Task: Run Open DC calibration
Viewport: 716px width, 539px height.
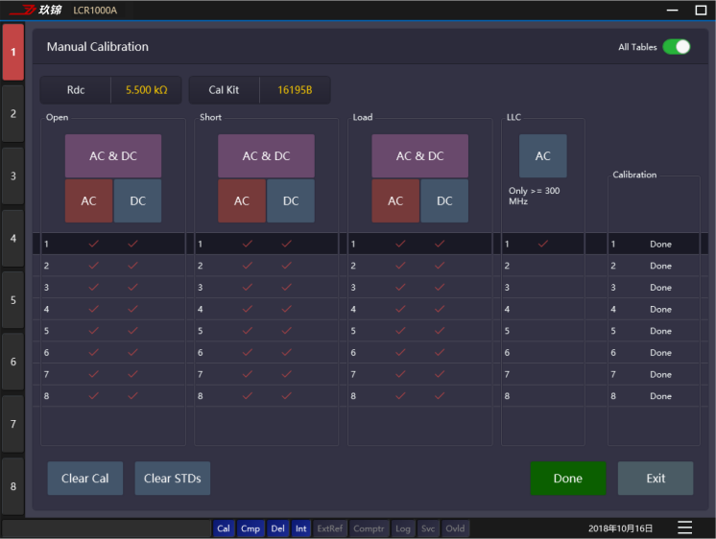Action: [x=137, y=200]
